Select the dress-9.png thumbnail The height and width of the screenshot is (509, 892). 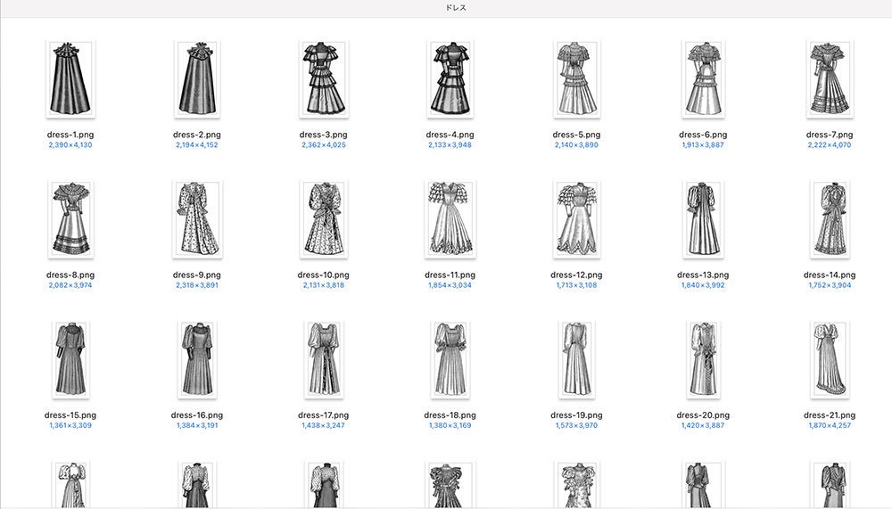[197, 219]
